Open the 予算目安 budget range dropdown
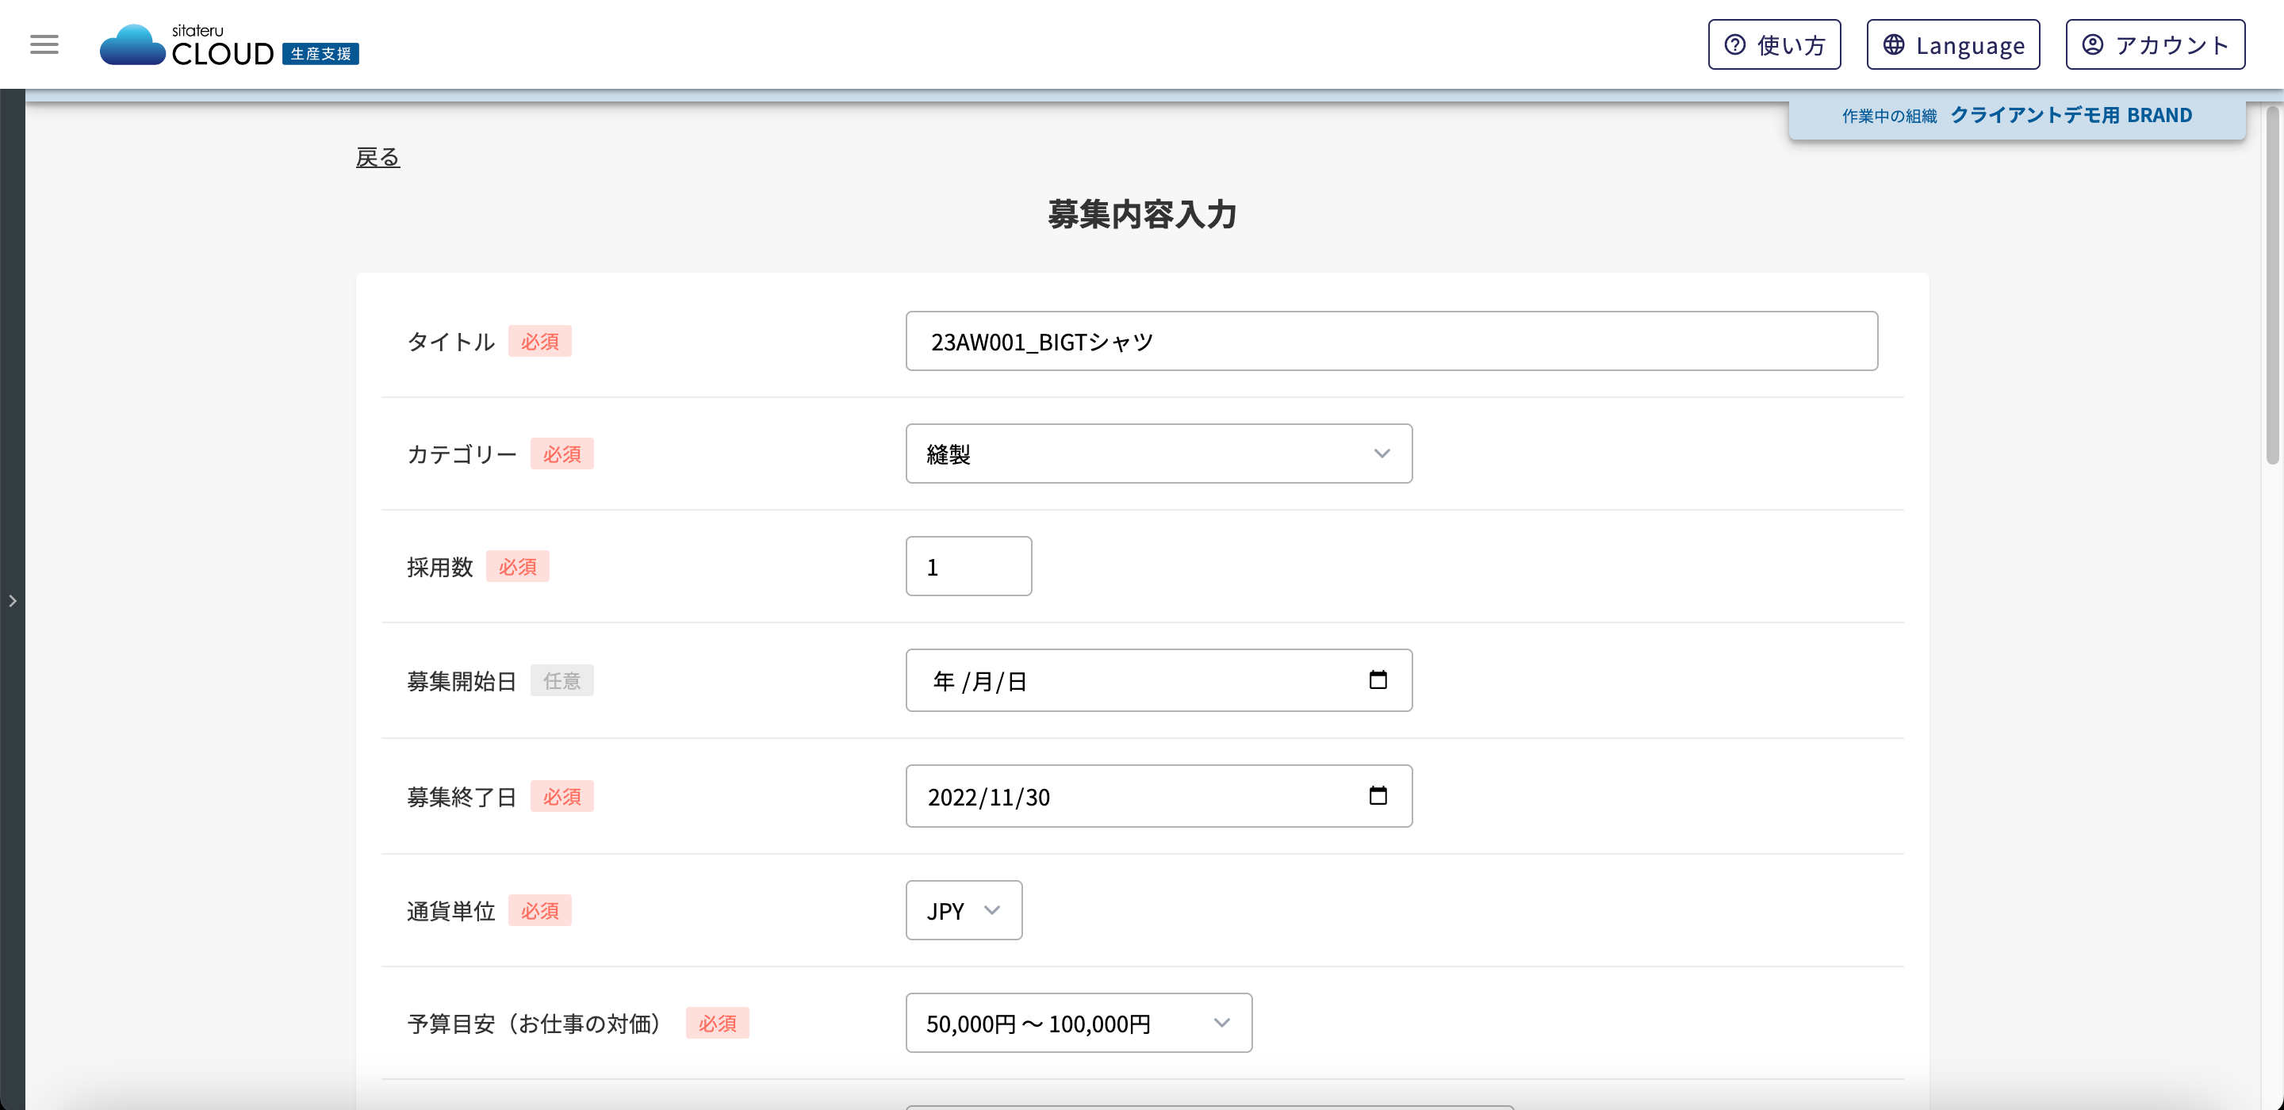The image size is (2284, 1110). pos(1079,1023)
